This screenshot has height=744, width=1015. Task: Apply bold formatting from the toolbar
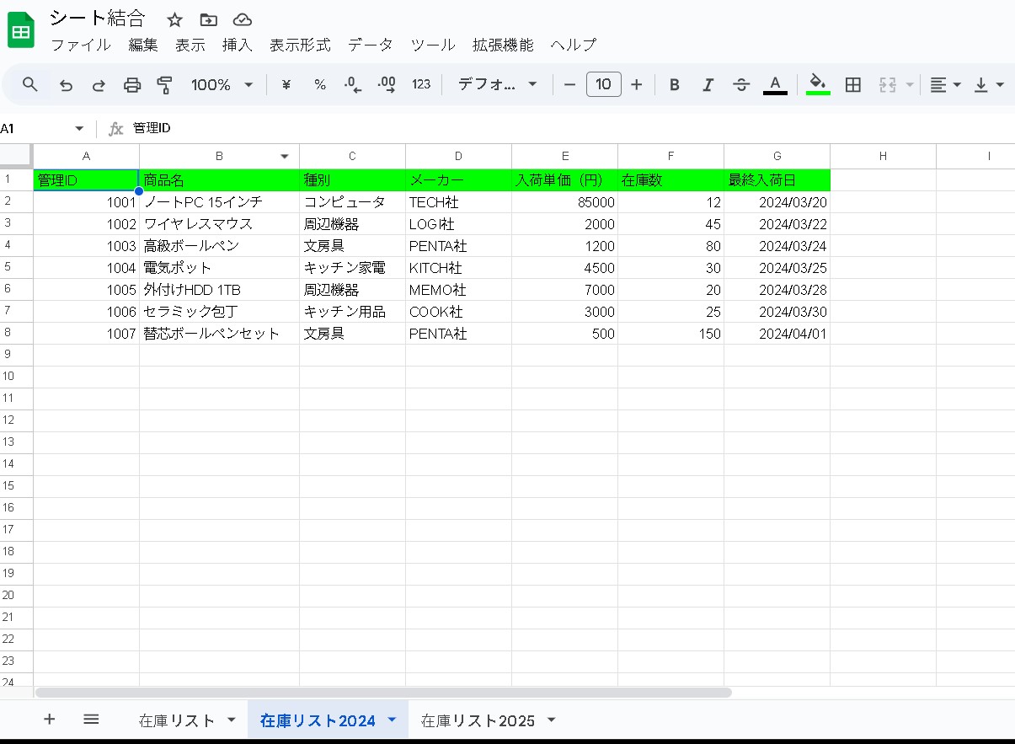pyautogui.click(x=673, y=84)
